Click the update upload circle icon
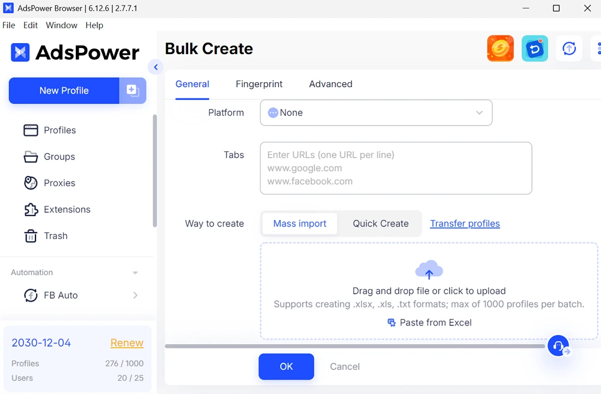This screenshot has width=601, height=394. pyautogui.click(x=569, y=49)
